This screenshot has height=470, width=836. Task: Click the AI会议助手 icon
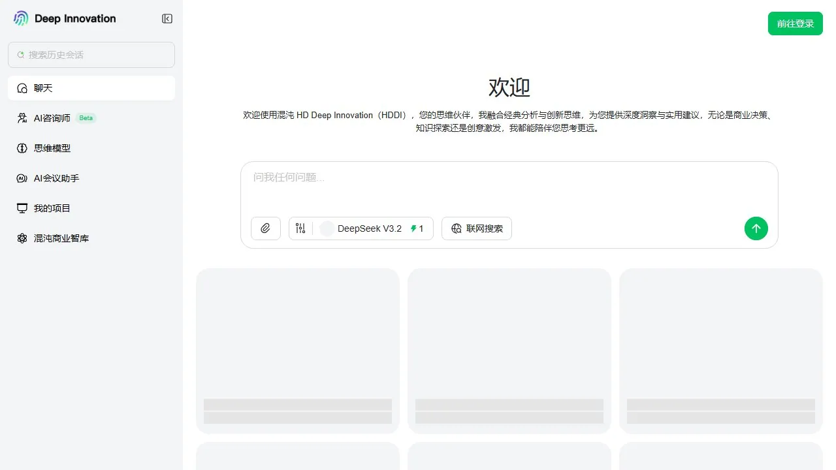tap(22, 178)
